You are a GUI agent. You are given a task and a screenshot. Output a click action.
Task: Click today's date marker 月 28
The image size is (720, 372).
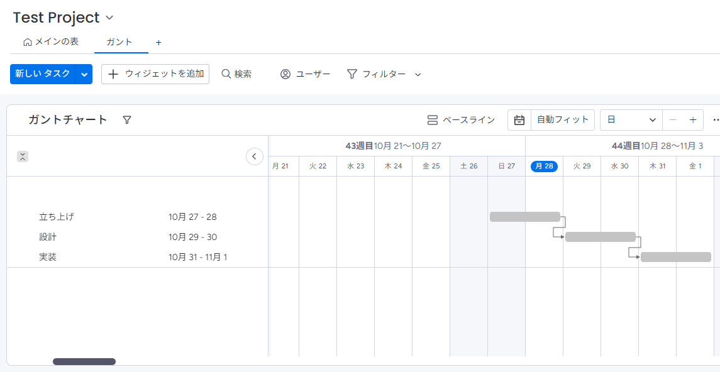(x=544, y=166)
